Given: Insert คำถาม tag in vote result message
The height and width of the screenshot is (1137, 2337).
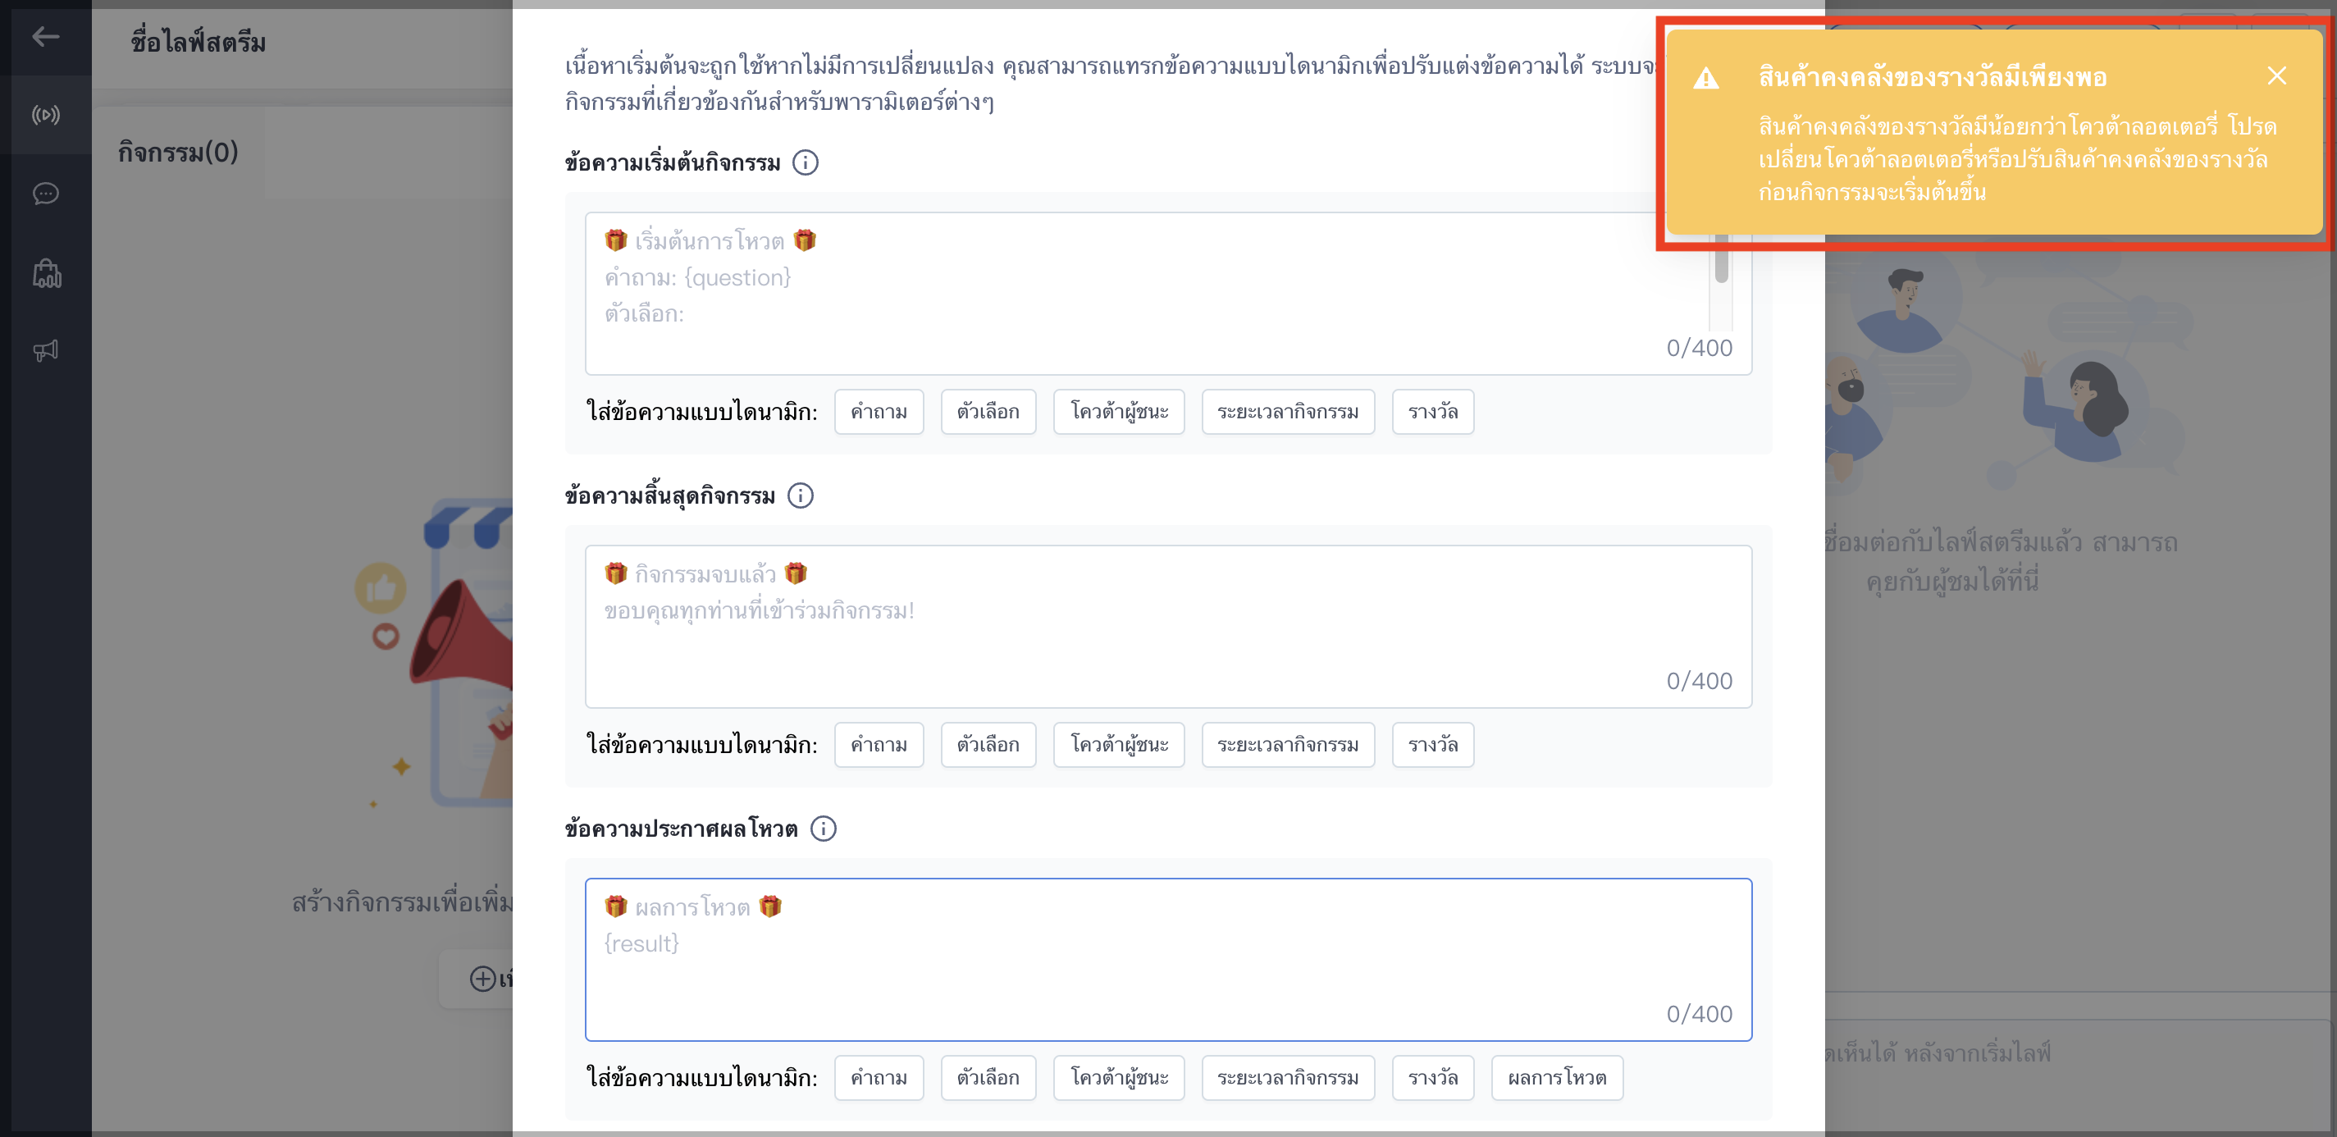Looking at the screenshot, I should (879, 1078).
